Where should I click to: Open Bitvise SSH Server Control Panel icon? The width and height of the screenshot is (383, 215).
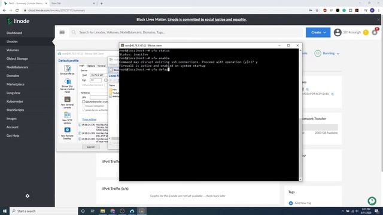[x=67, y=85]
